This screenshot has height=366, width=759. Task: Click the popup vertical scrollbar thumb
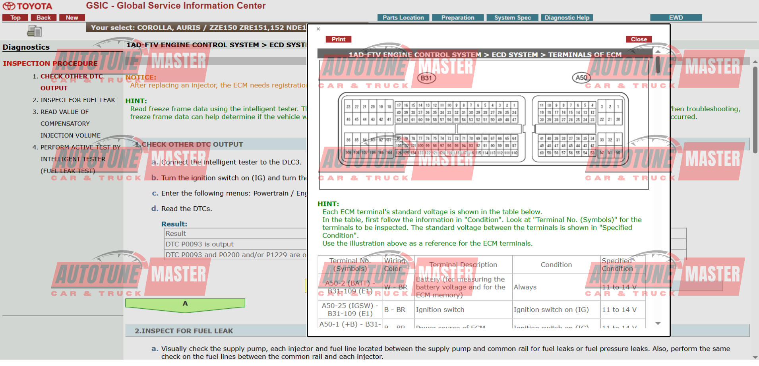(x=658, y=65)
